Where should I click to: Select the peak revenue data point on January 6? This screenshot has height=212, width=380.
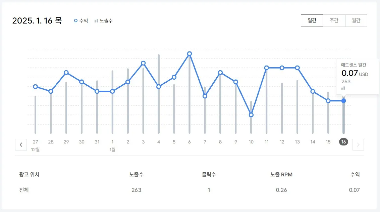[189, 53]
